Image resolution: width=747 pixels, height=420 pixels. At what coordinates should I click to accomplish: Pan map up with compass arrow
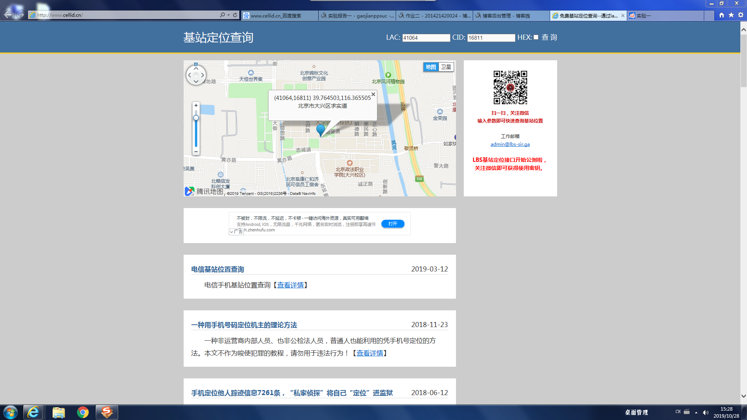[x=196, y=68]
